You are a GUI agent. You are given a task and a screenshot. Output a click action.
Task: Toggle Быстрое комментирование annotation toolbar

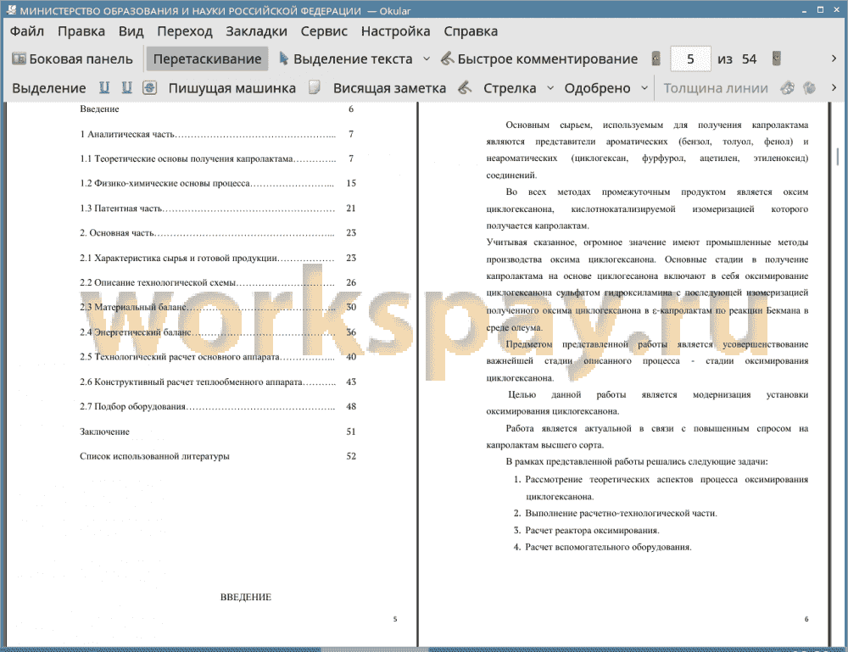[x=539, y=59]
